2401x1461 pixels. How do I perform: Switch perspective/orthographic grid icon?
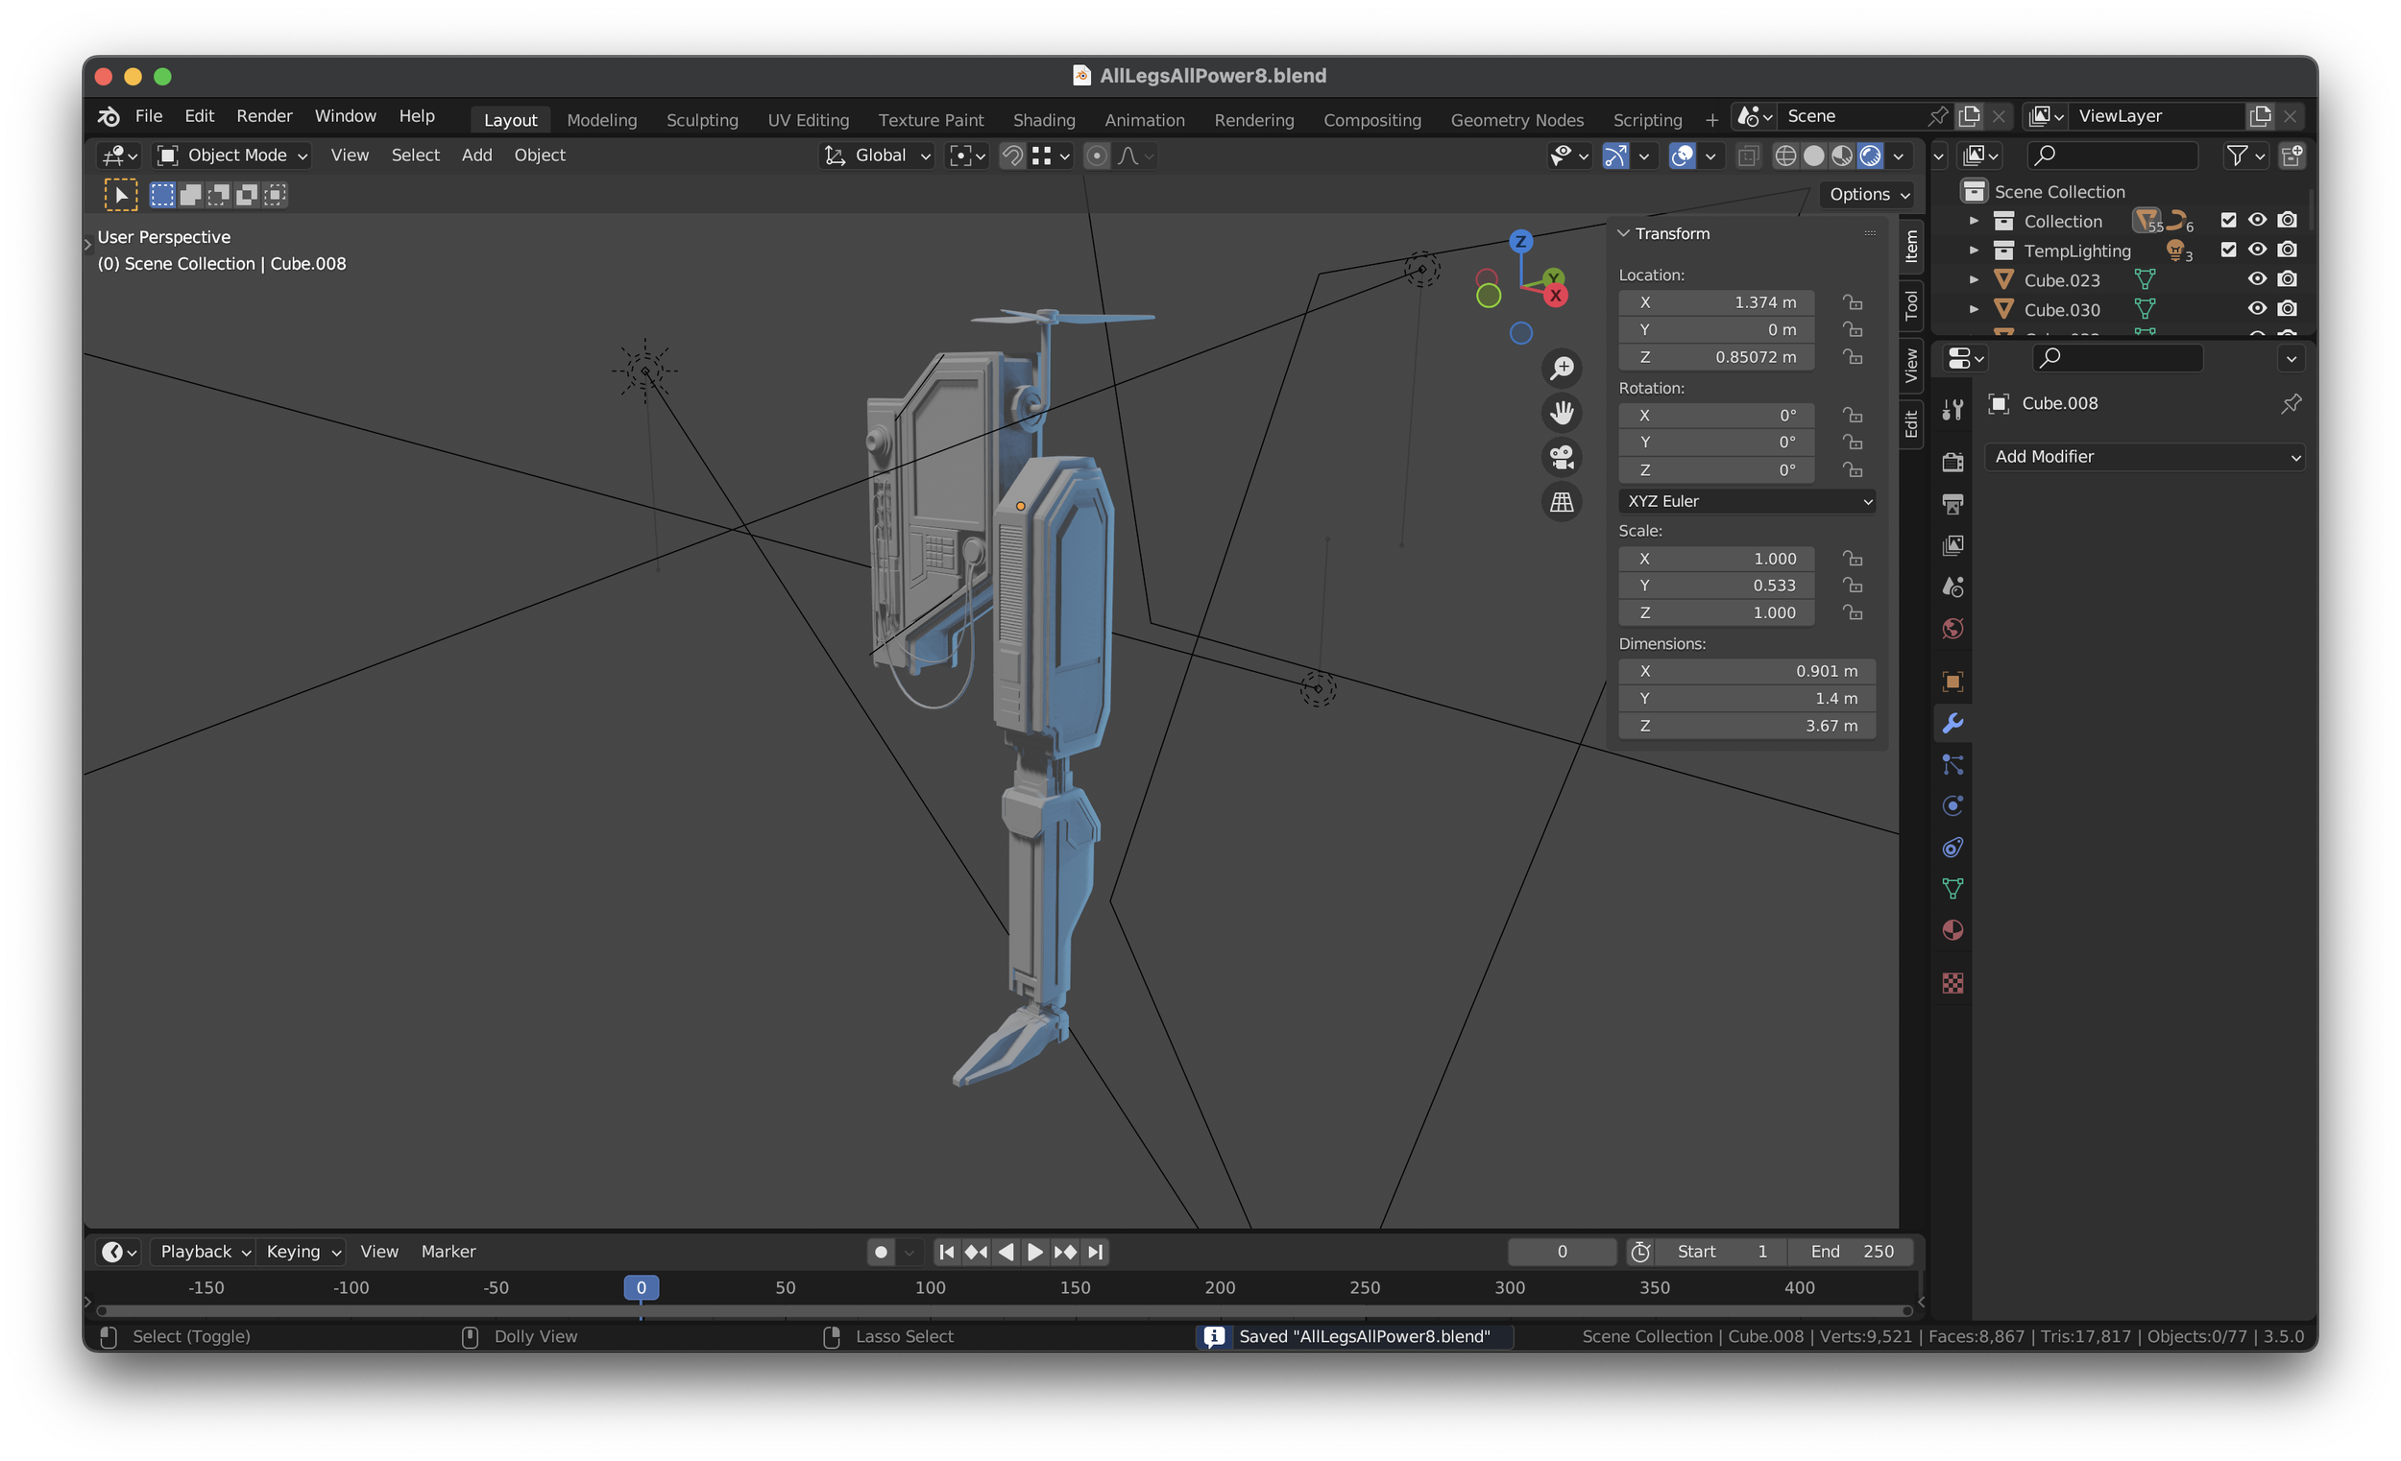(x=1561, y=502)
